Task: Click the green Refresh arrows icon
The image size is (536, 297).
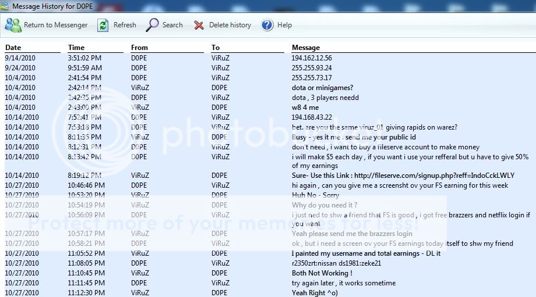Action: pos(103,25)
